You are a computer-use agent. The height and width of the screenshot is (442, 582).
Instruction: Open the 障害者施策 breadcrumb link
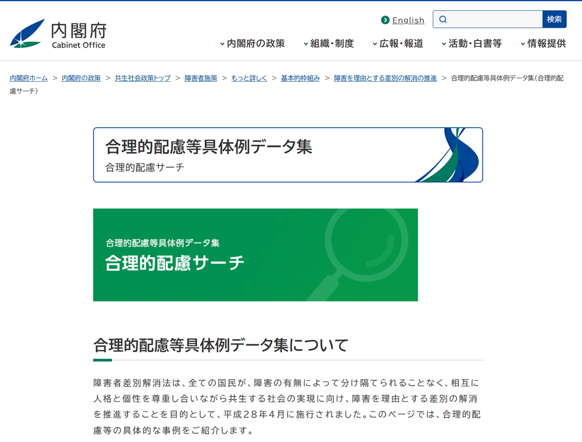(201, 78)
